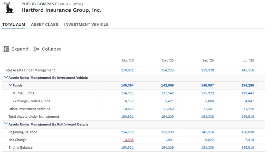The image size is (267, 153).
Task: Select the Net Change row label
Action: (x=17, y=140)
